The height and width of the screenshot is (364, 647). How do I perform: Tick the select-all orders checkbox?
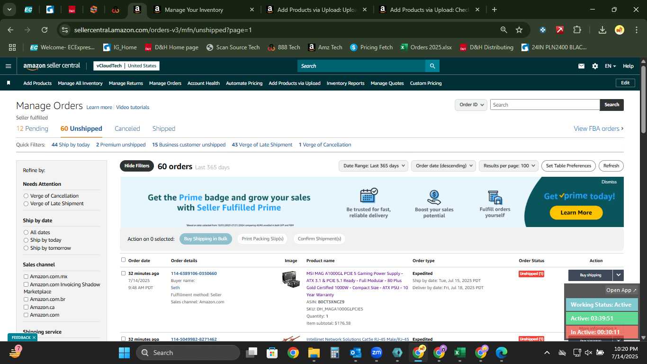(x=124, y=260)
